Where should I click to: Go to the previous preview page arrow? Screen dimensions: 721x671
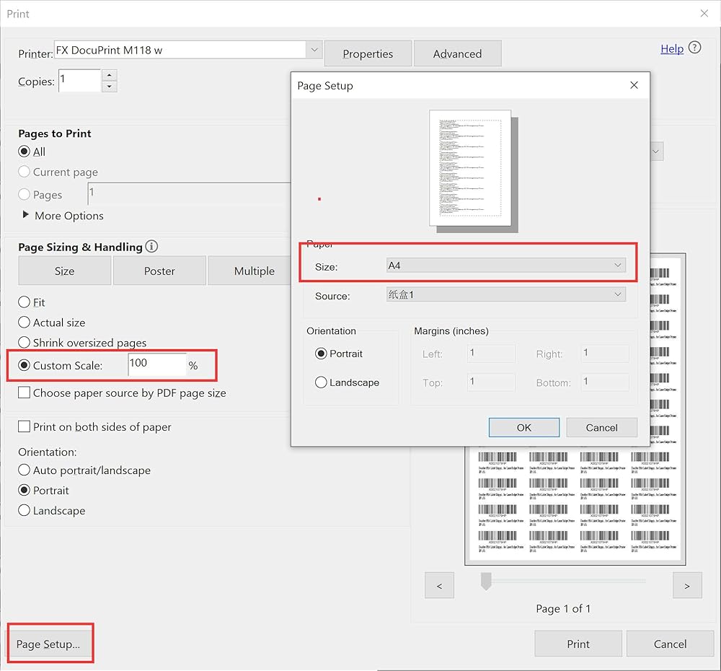[440, 586]
